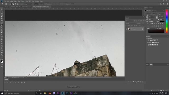Create new group folder icon in Layers panel
This screenshot has width=169, height=95.
(x=138, y=82)
